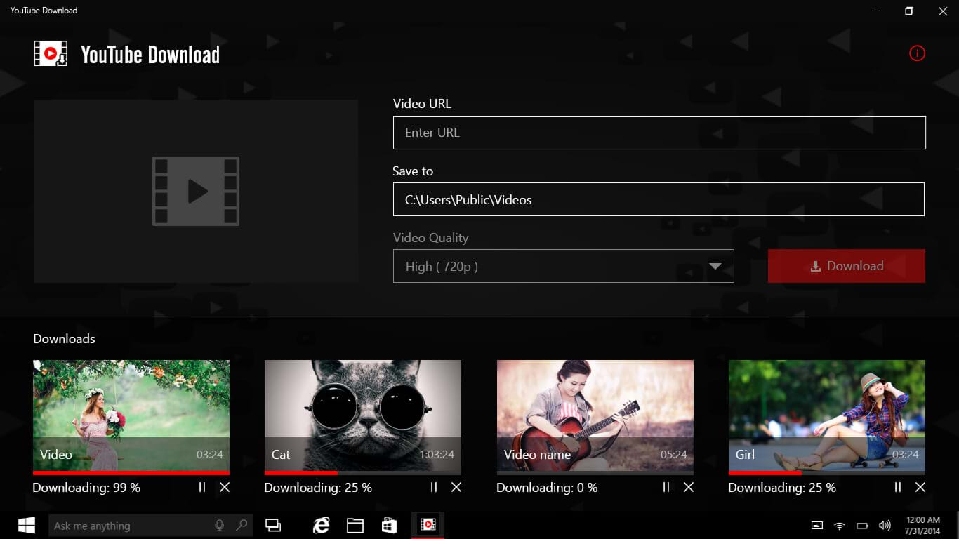959x539 pixels.
Task: Open the Action Center notifications icon
Action: [817, 526]
